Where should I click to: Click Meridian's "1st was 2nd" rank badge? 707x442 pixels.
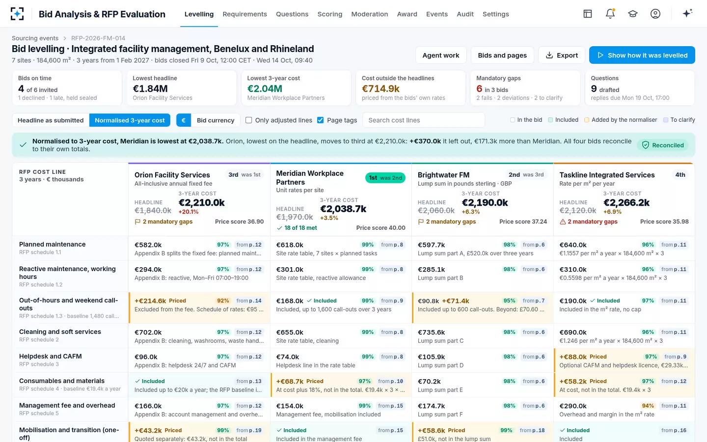385,178
